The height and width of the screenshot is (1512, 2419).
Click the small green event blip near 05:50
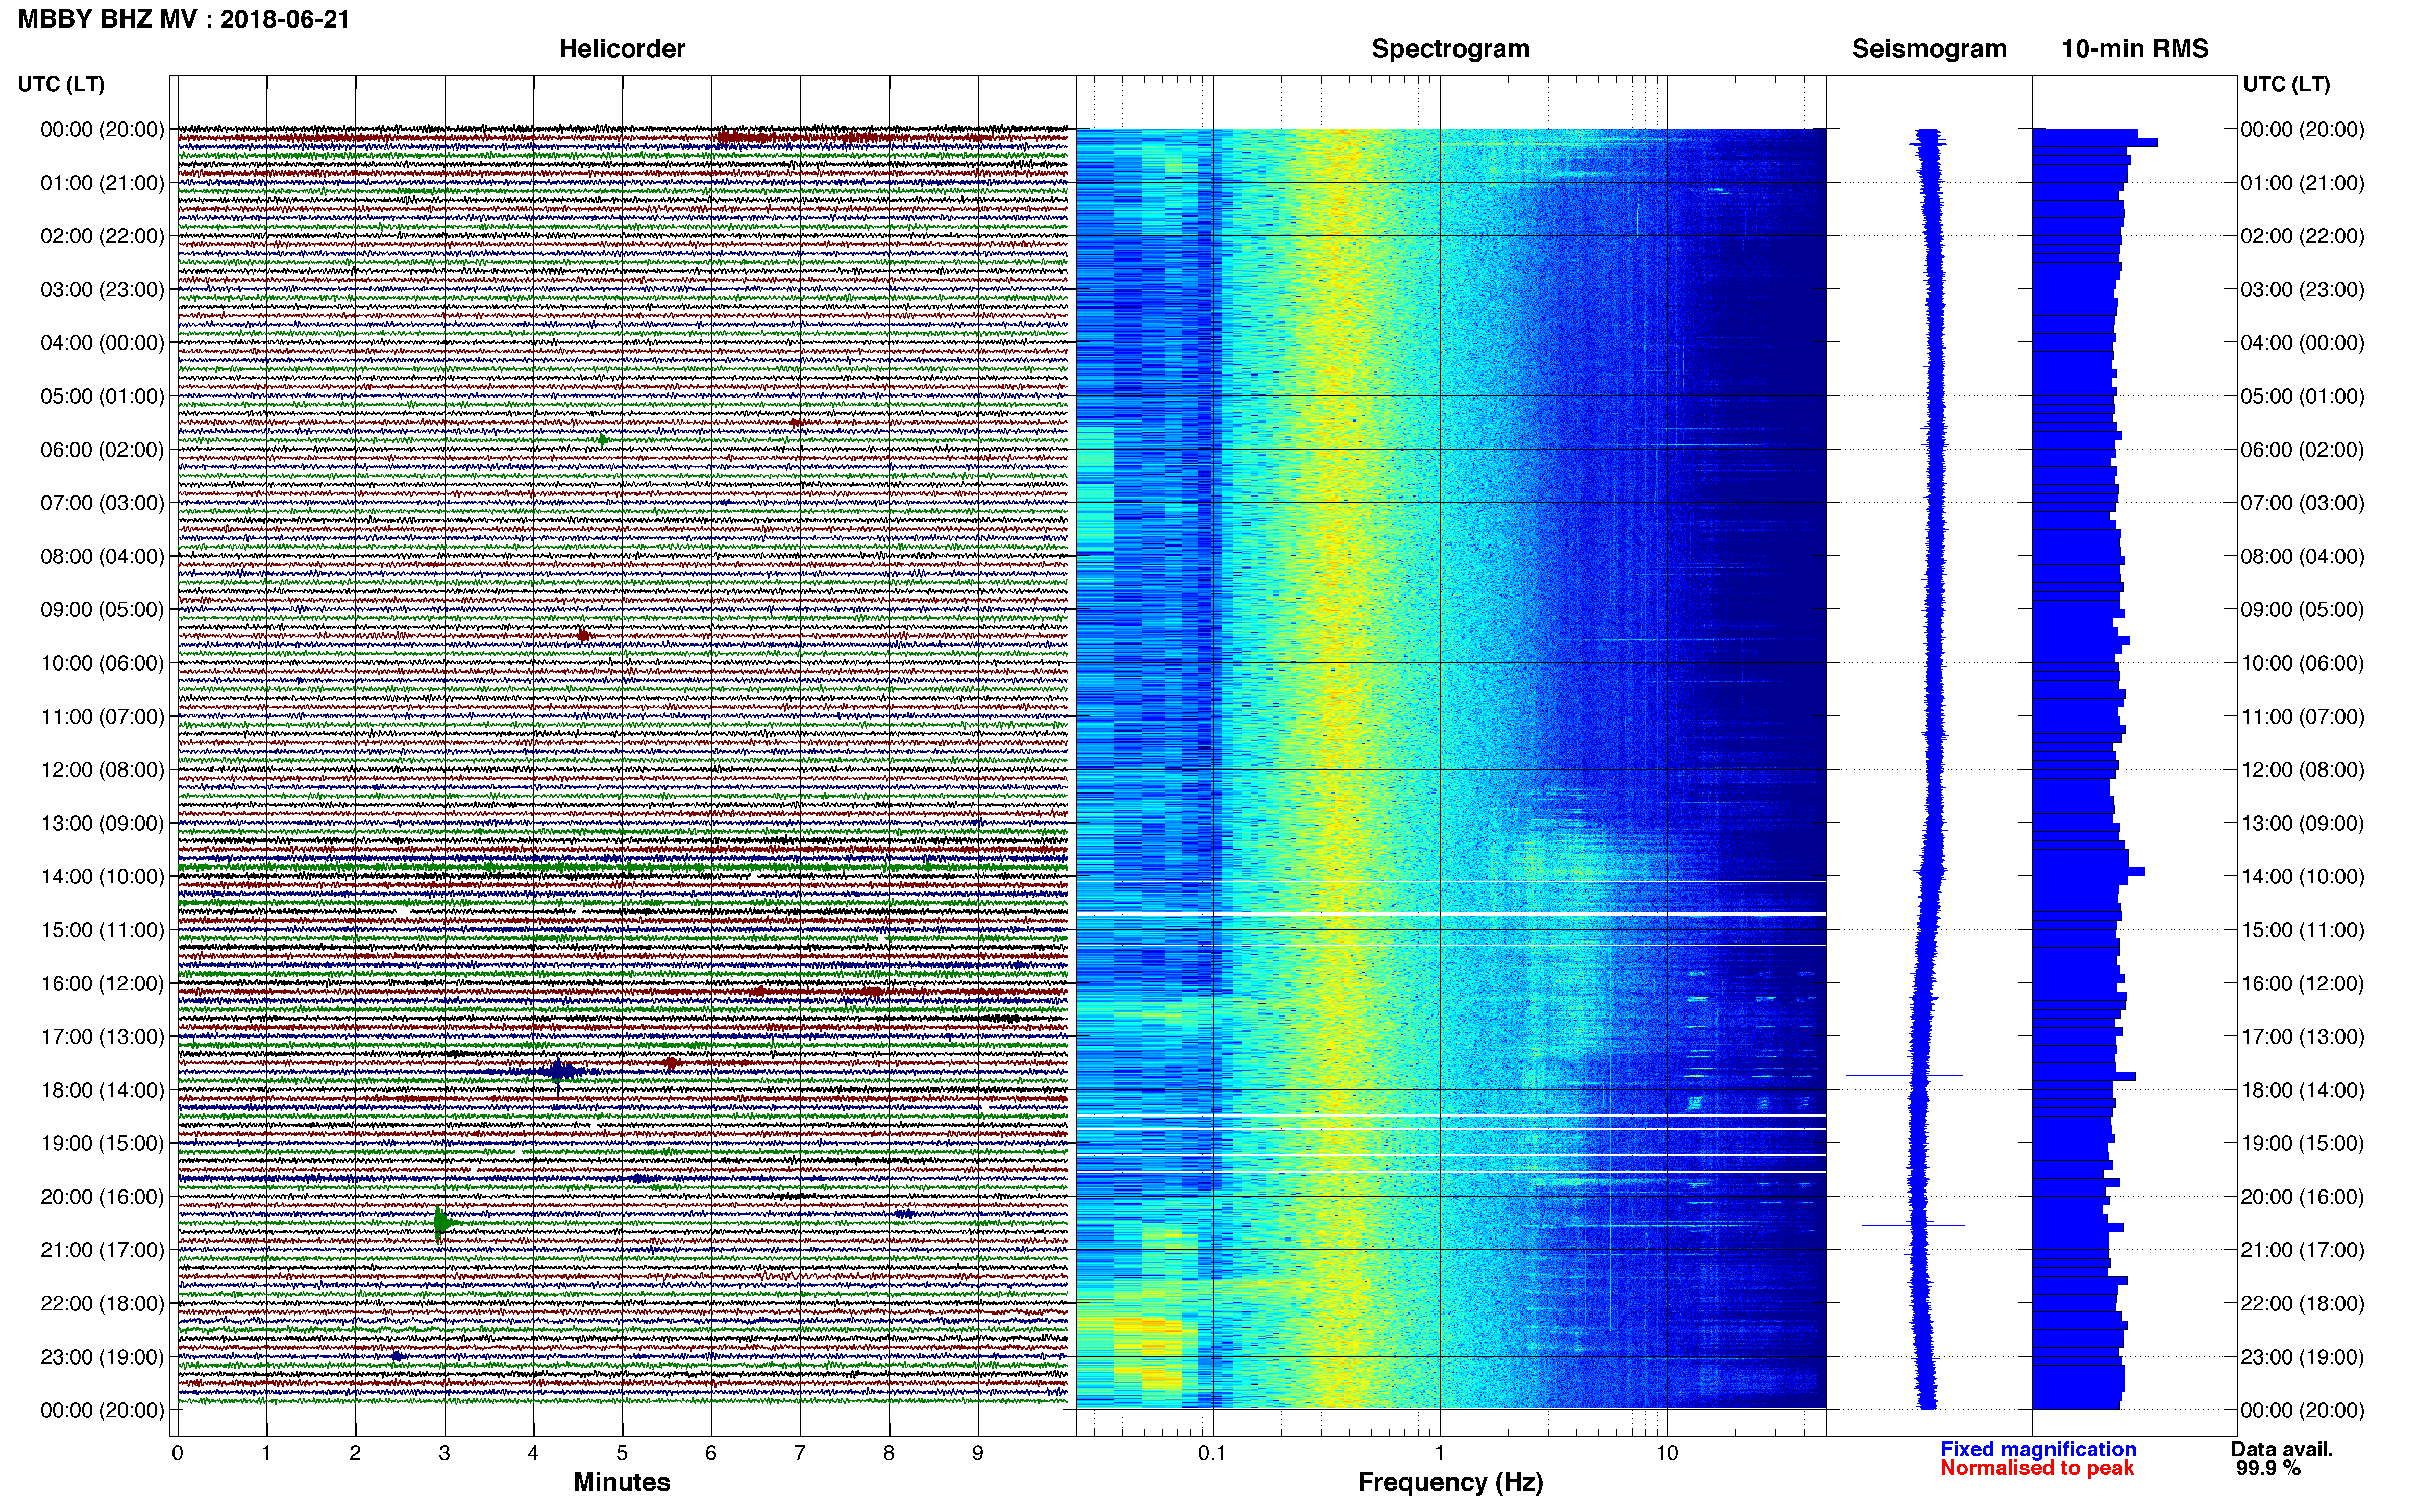point(603,440)
